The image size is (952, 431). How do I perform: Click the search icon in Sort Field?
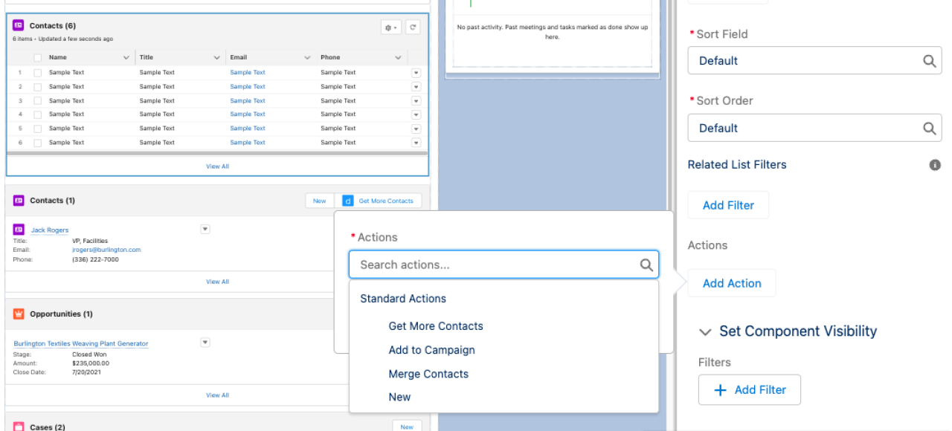coord(929,61)
